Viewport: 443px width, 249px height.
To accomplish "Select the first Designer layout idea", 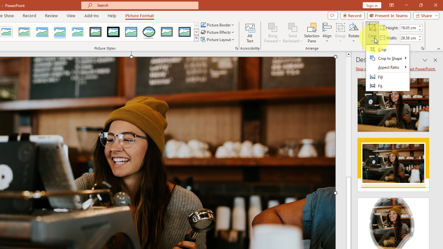I will click(393, 105).
